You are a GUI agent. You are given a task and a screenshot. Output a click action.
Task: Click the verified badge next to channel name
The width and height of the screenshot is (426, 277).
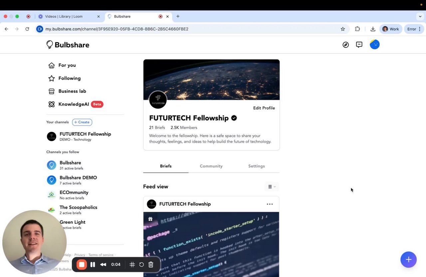[234, 118]
